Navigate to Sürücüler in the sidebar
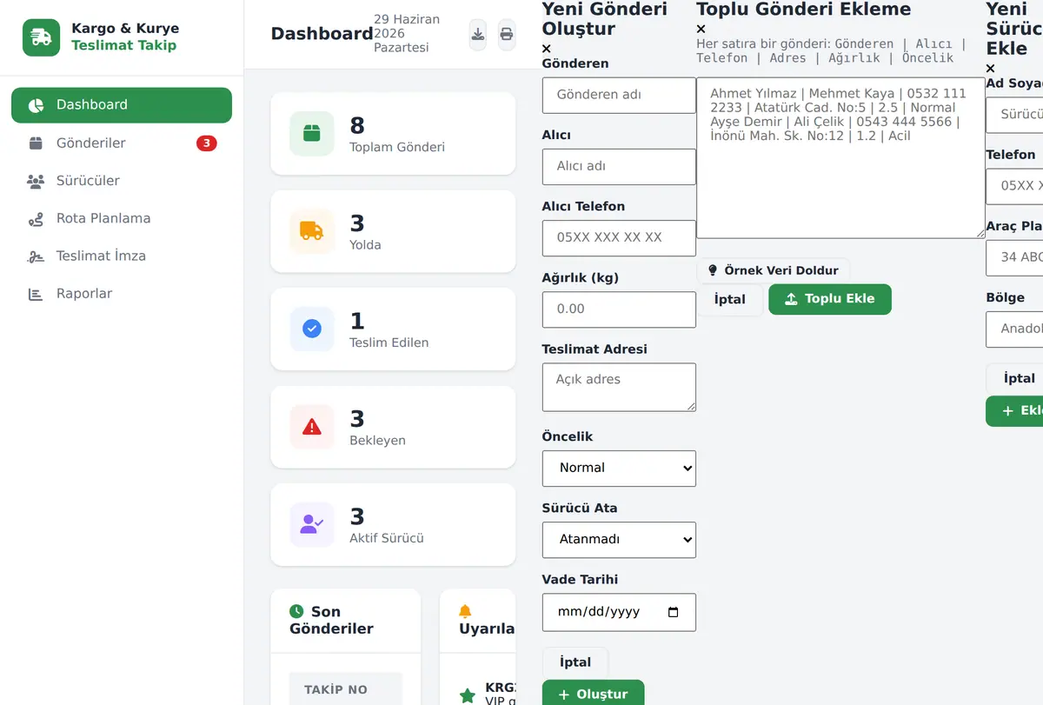The width and height of the screenshot is (1043, 705). (x=122, y=181)
